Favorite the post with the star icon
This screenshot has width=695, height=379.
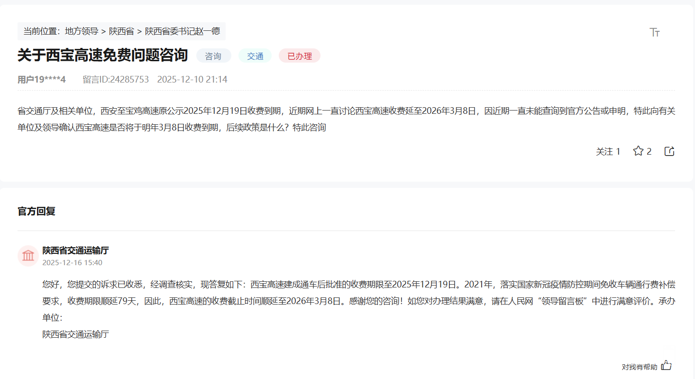(x=639, y=151)
